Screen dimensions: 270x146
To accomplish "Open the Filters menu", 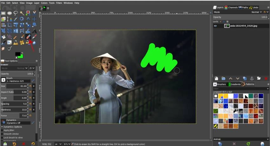I will pos(59,3).
